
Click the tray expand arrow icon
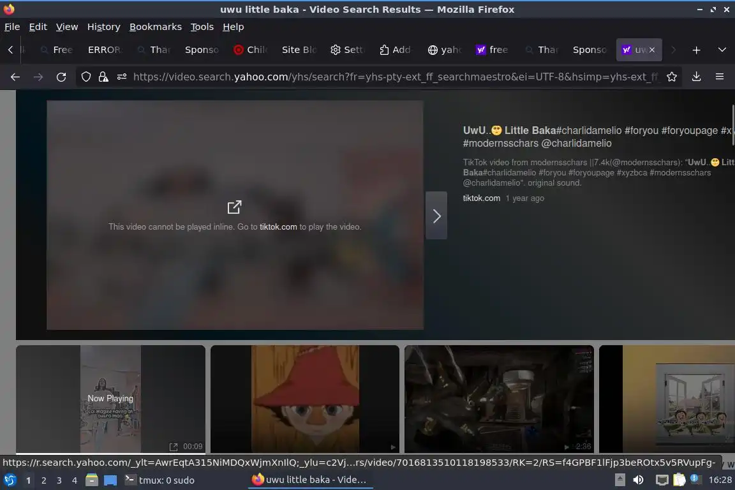tap(620, 480)
